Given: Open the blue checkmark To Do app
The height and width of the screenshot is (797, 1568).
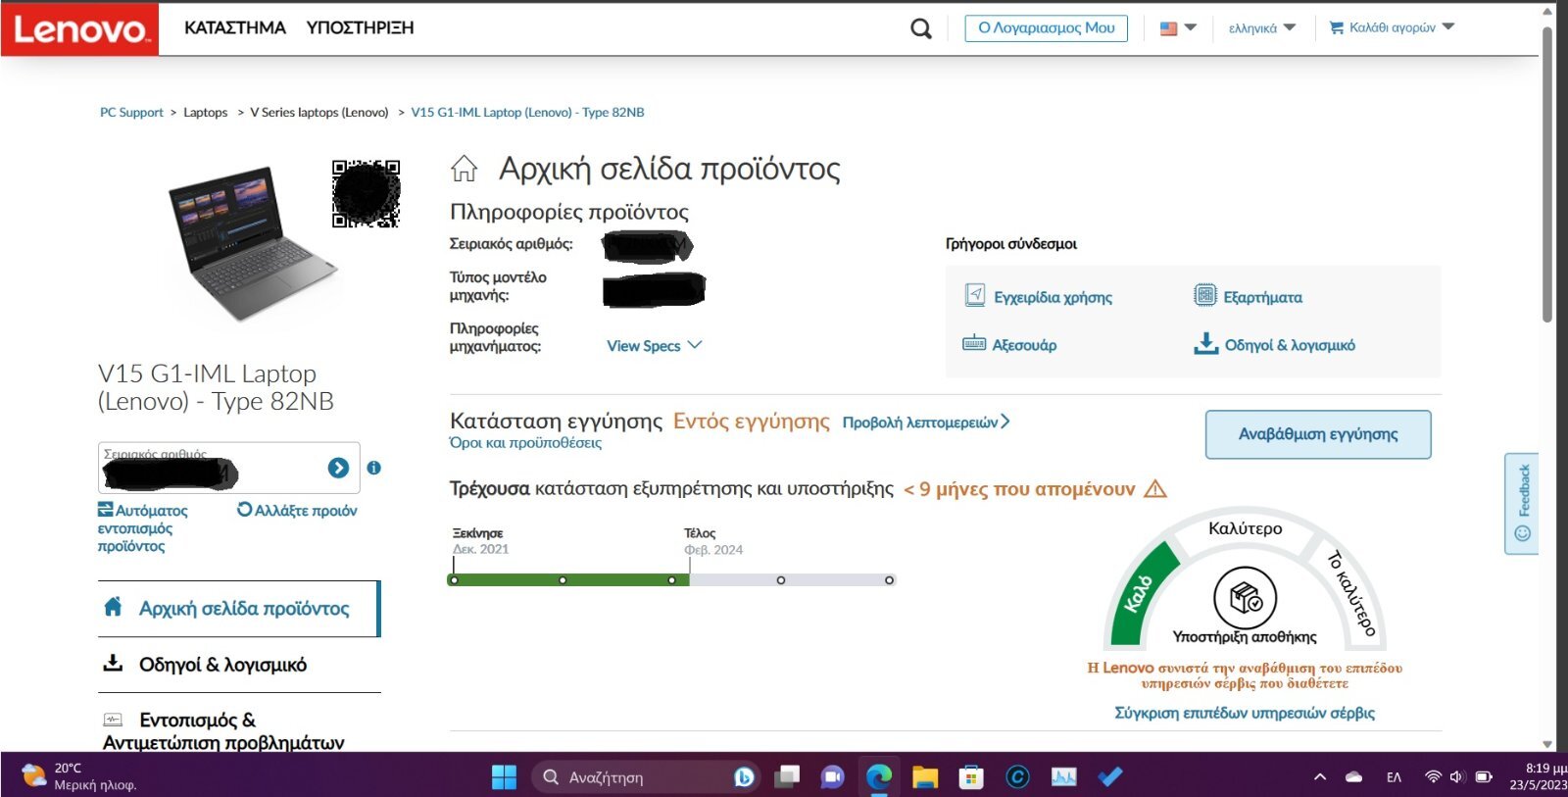Looking at the screenshot, I should point(1109,777).
